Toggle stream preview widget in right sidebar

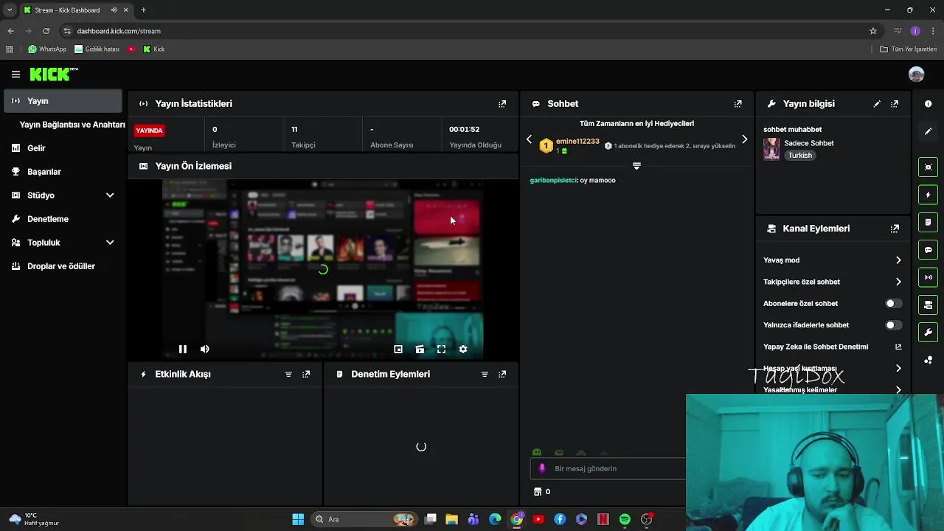928,167
